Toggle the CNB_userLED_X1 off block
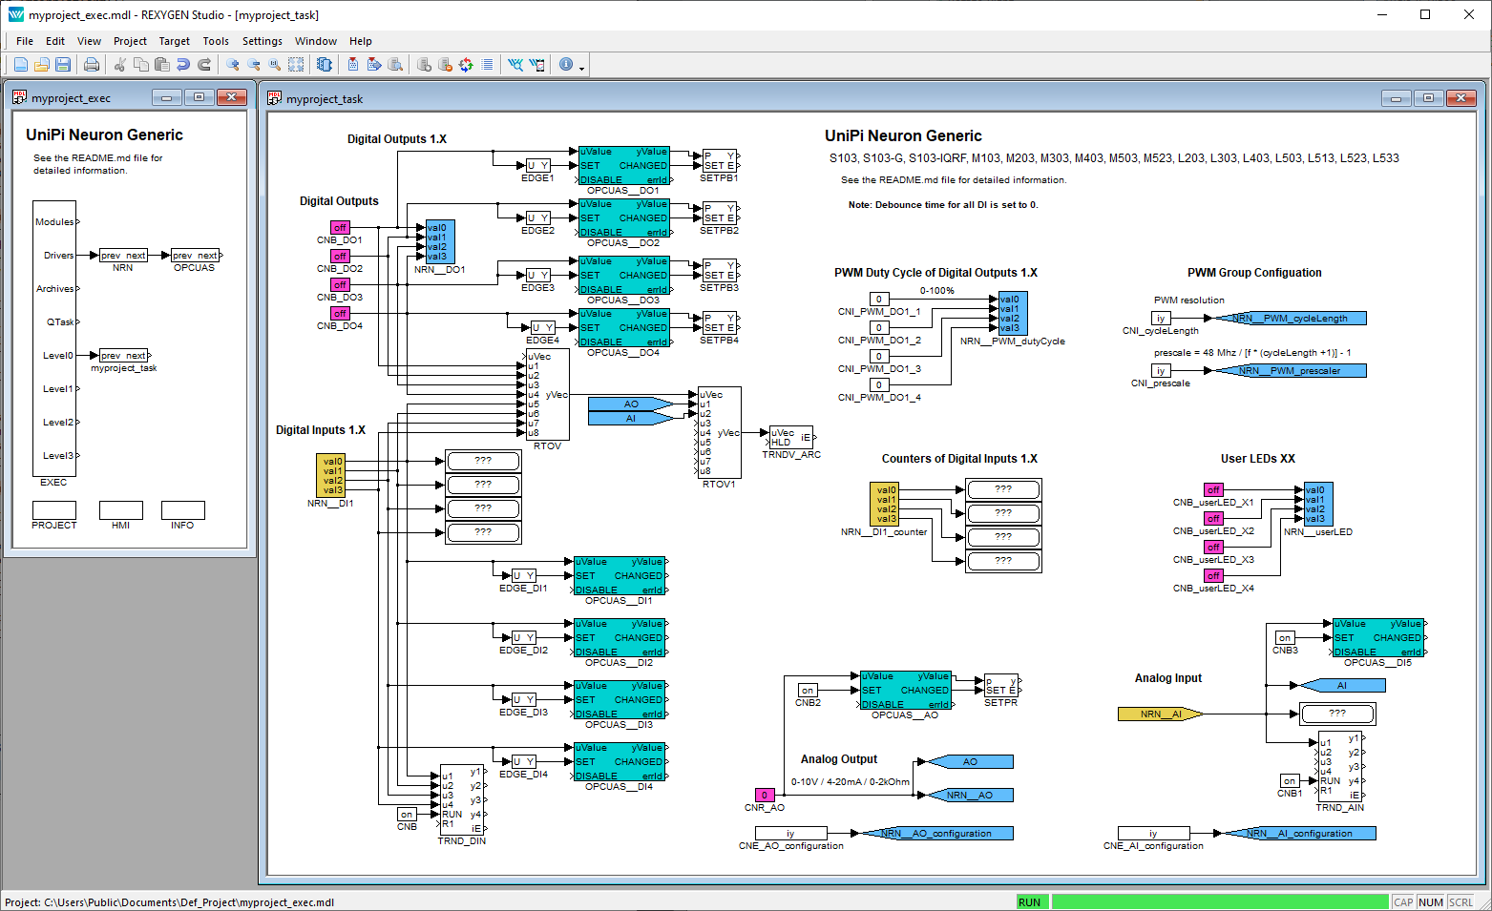Image resolution: width=1492 pixels, height=911 pixels. 1213,489
